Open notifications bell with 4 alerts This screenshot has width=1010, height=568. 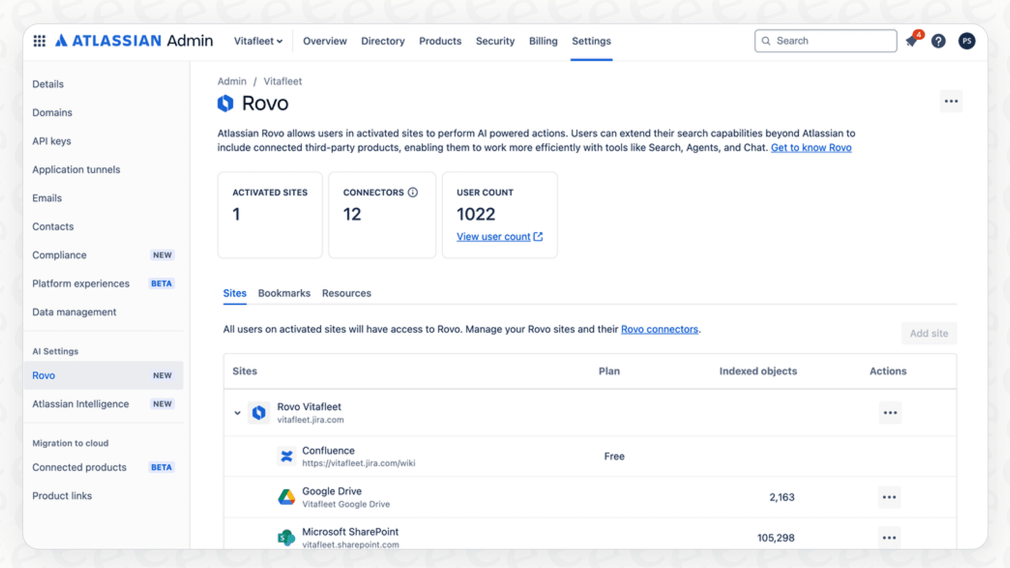coord(911,41)
